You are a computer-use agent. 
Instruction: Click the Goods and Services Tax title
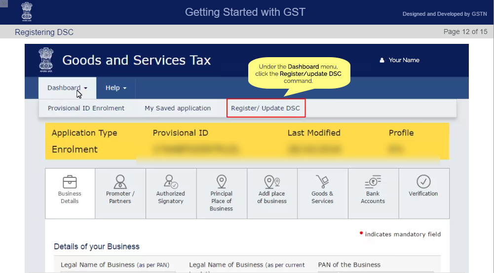(136, 60)
